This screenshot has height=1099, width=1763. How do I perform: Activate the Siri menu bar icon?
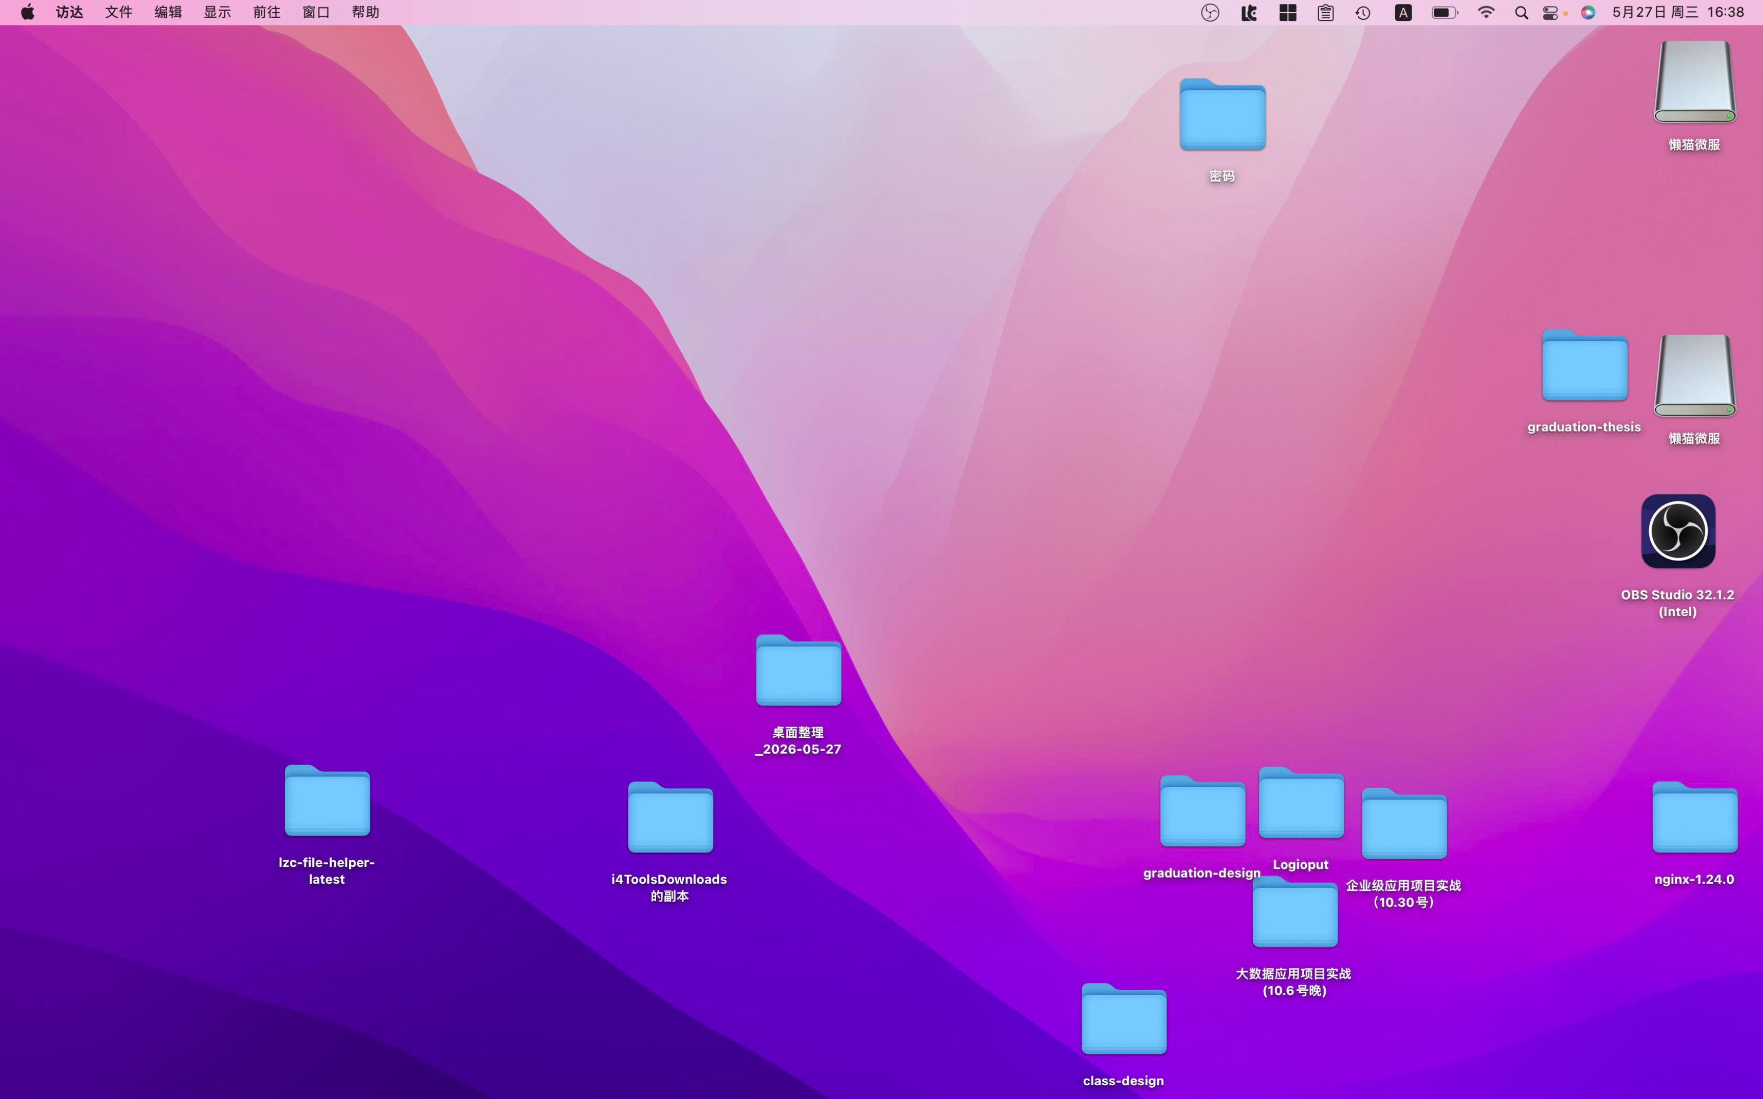click(1588, 12)
